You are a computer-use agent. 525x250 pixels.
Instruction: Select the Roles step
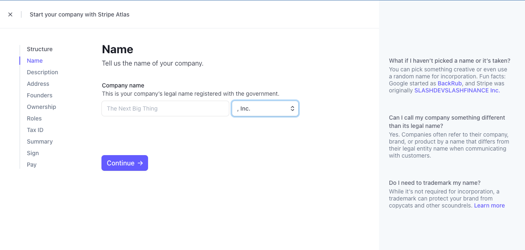34,118
